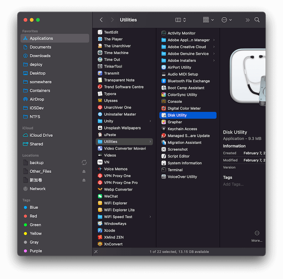
Task: Open the NTFS sidebar folder
Action: (55, 117)
